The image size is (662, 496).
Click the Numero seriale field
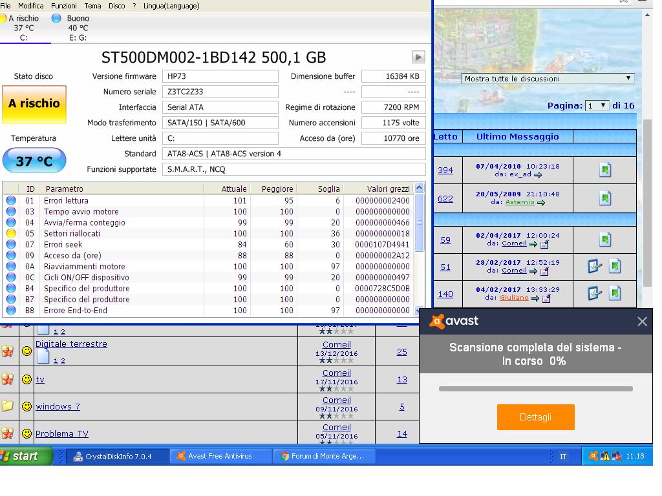pyautogui.click(x=220, y=92)
